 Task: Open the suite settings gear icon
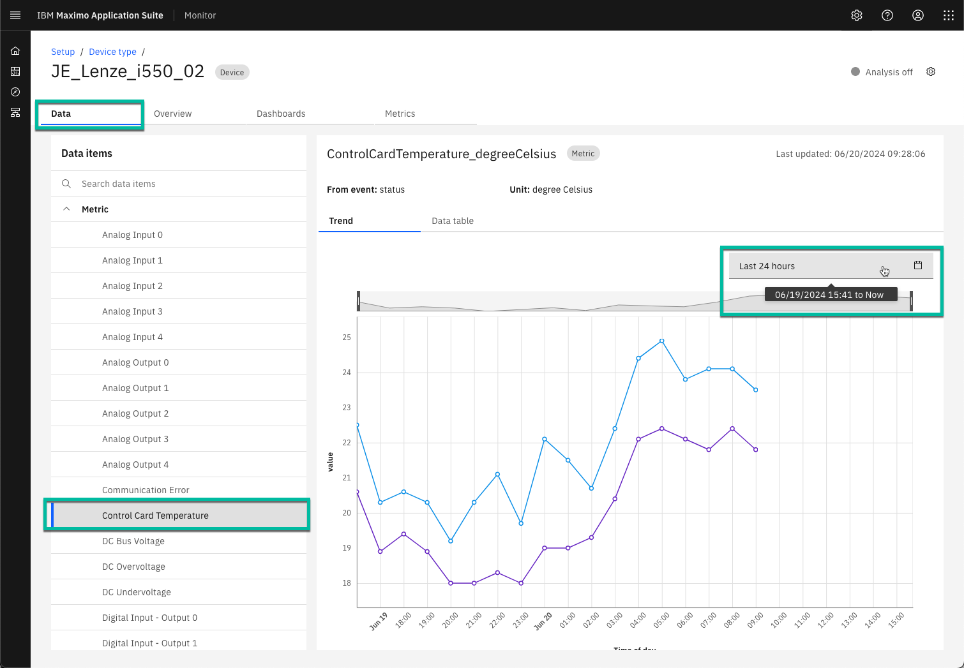[x=857, y=15]
